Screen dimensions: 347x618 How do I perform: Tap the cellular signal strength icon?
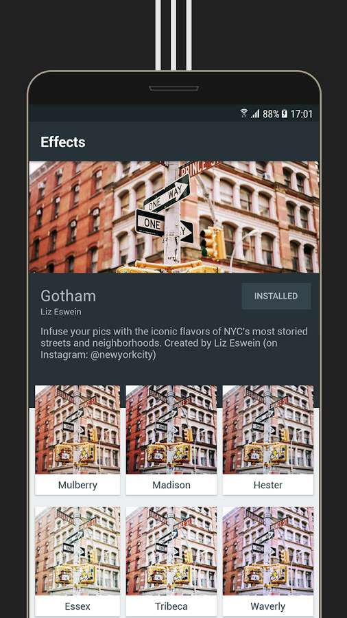[x=255, y=114]
